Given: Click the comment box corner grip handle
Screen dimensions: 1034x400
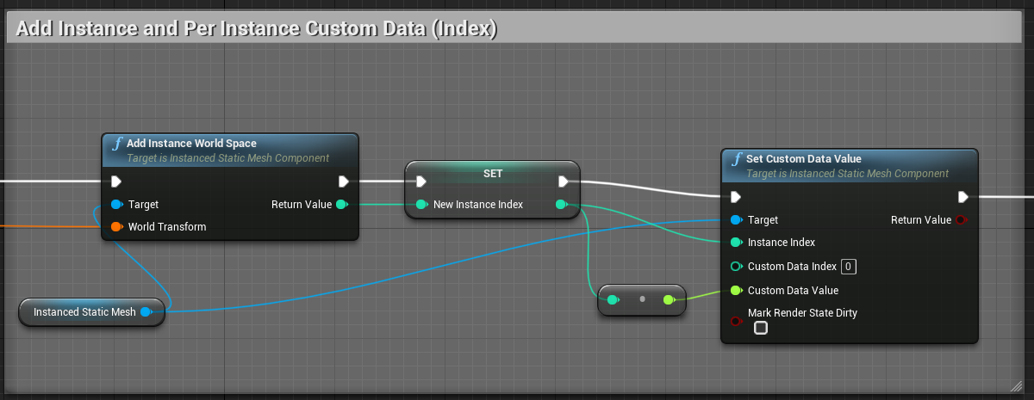Looking at the screenshot, I should pos(1015,385).
